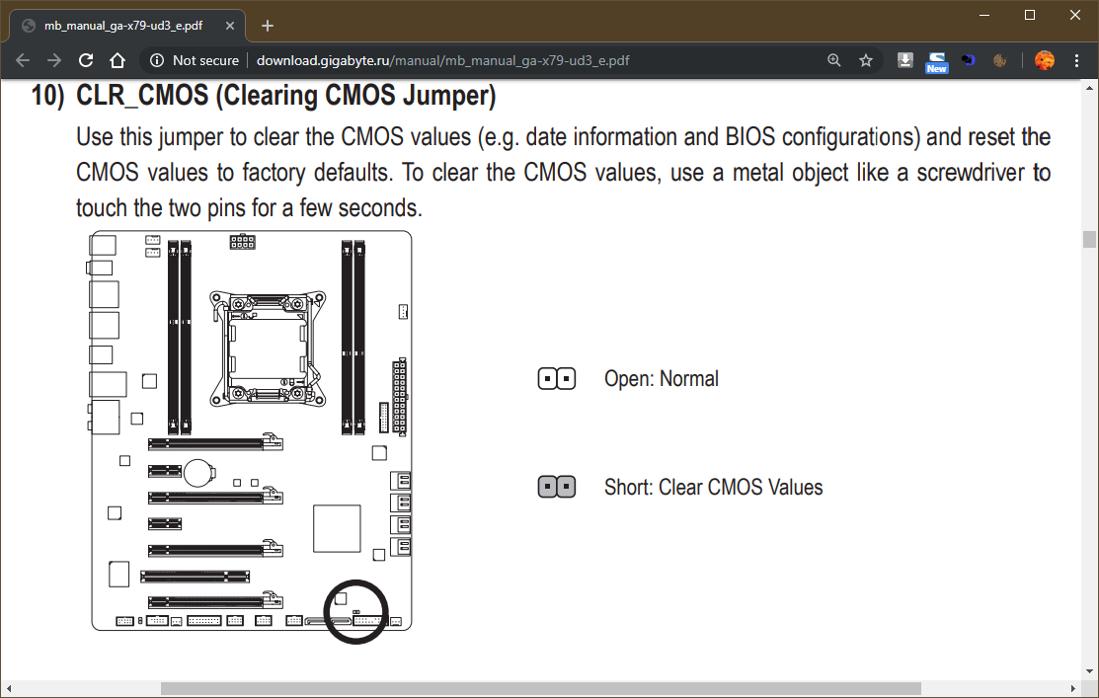This screenshot has height=698, width=1099.
Task: Click right arrow of horizontal scrollbar
Action: click(1072, 689)
